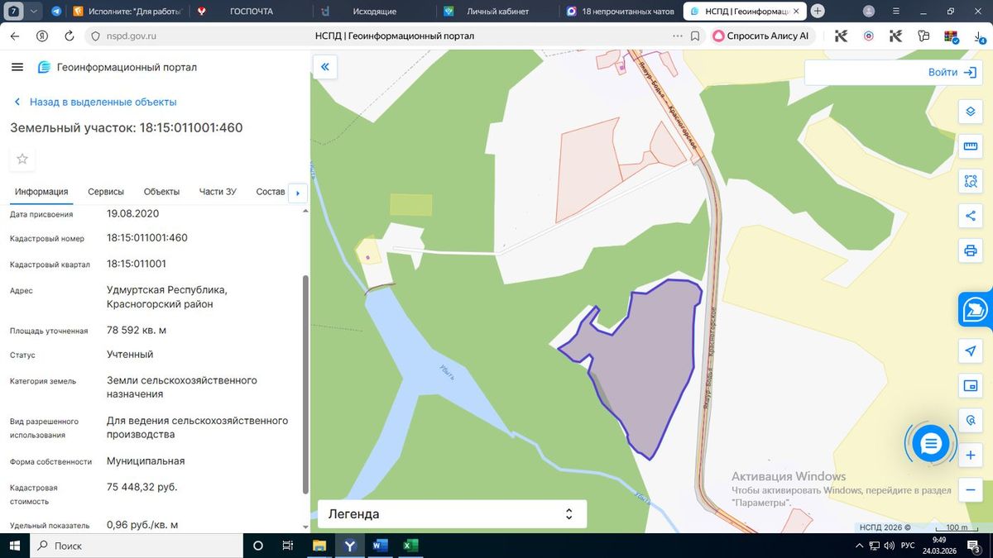Ask Алиса AI in the toolbar
The width and height of the screenshot is (993, 558).
coord(761,36)
